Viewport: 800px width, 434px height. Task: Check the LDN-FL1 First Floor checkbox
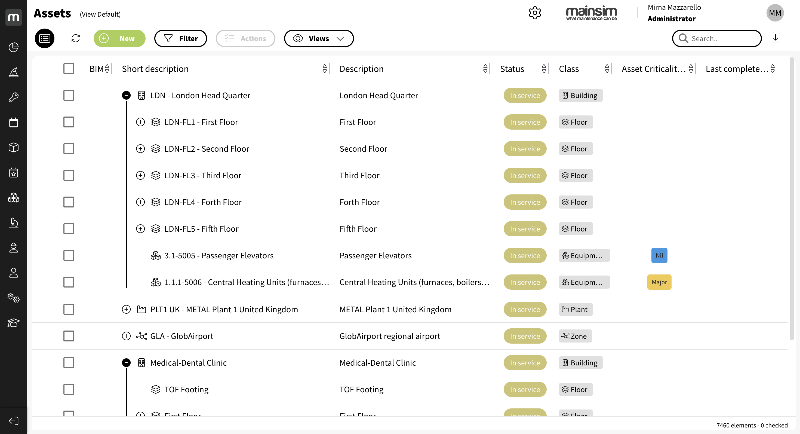pyautogui.click(x=69, y=122)
